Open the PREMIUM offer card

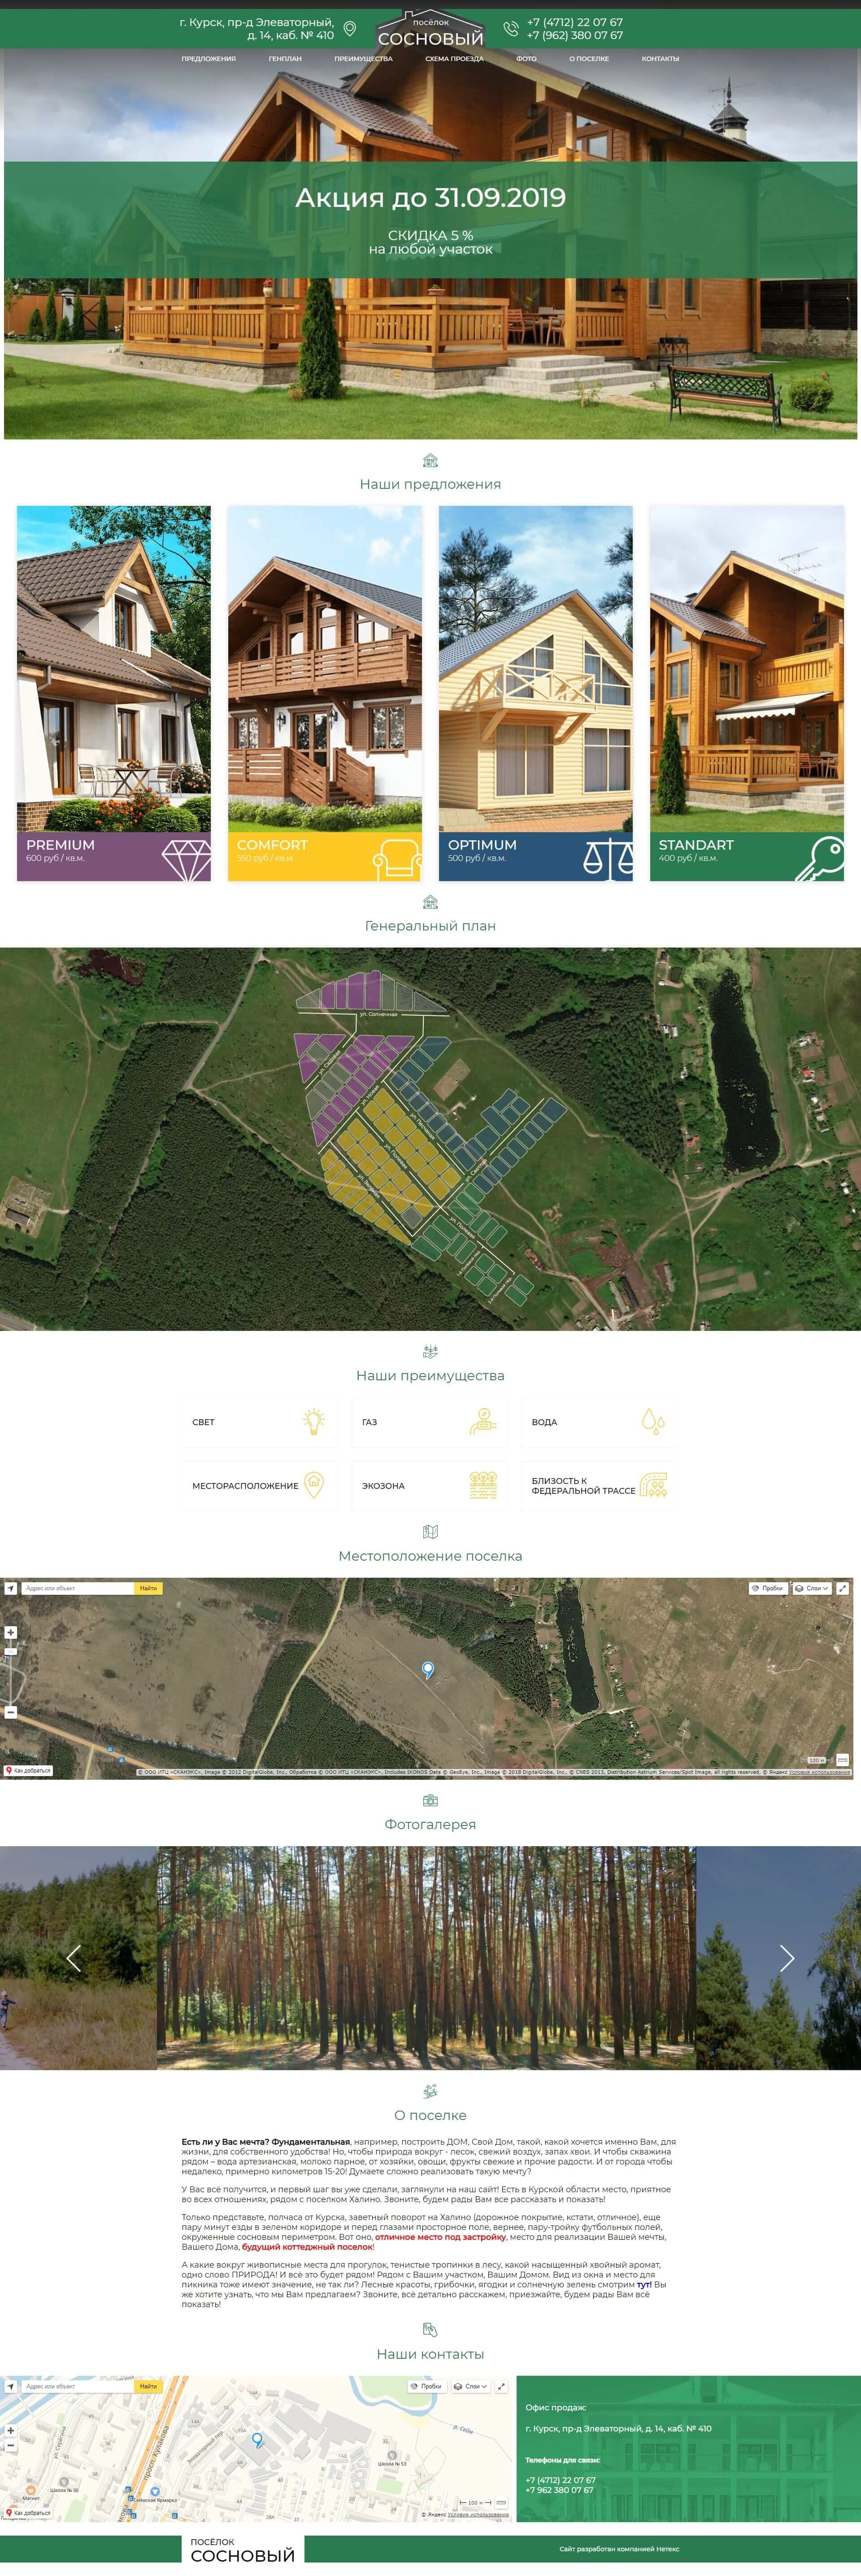click(x=114, y=693)
